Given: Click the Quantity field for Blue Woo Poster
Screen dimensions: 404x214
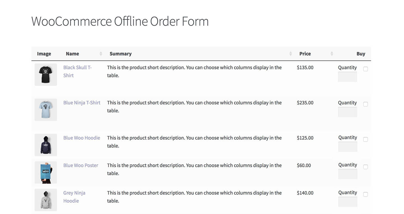Looking at the screenshot, I should click(348, 174).
